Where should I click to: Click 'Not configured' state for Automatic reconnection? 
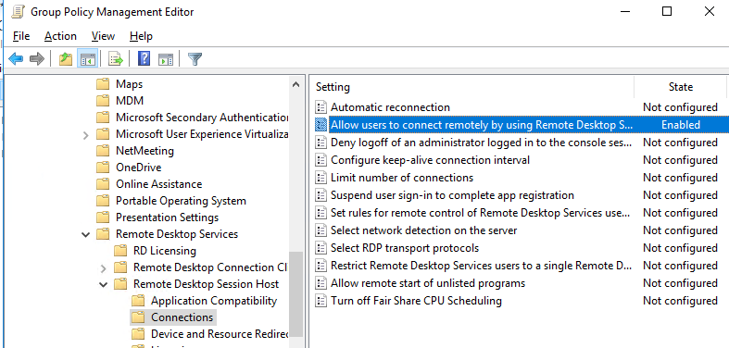pyautogui.click(x=680, y=107)
